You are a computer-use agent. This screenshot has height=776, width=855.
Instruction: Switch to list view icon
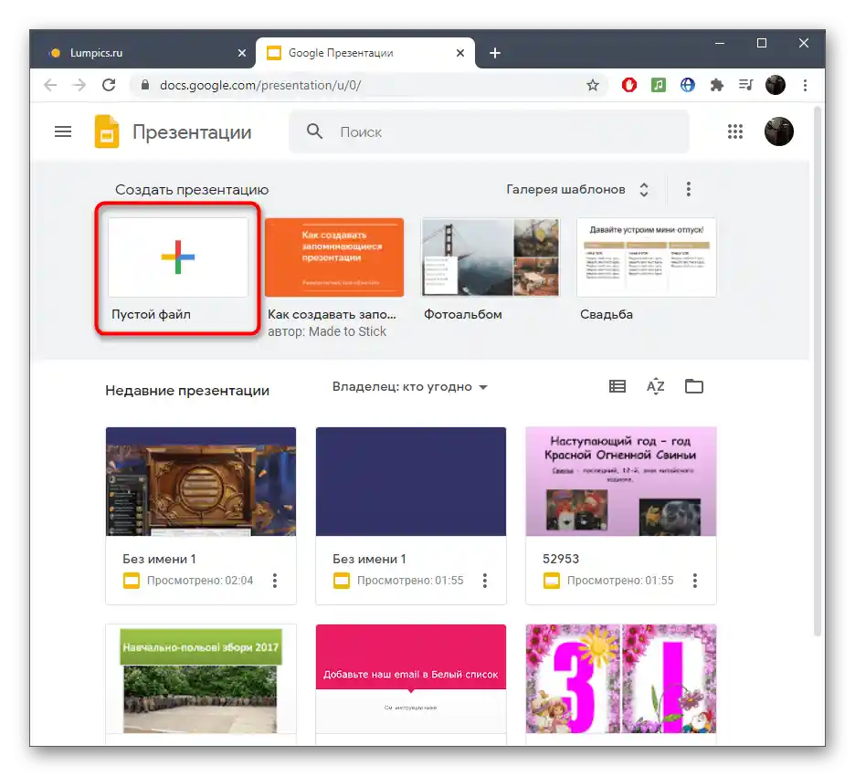[617, 386]
